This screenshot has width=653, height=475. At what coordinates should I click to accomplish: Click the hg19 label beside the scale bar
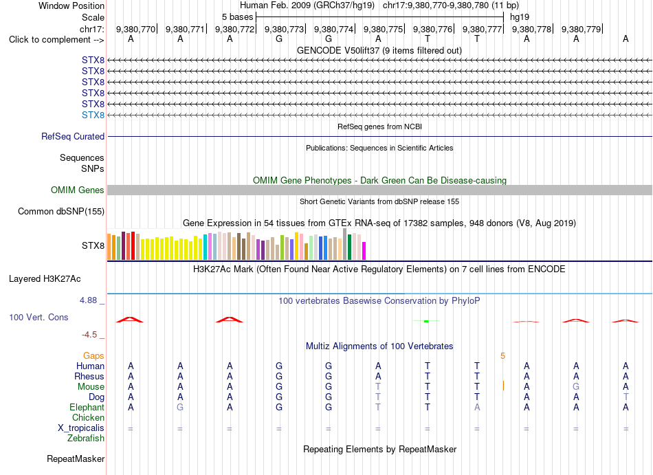[x=520, y=17]
